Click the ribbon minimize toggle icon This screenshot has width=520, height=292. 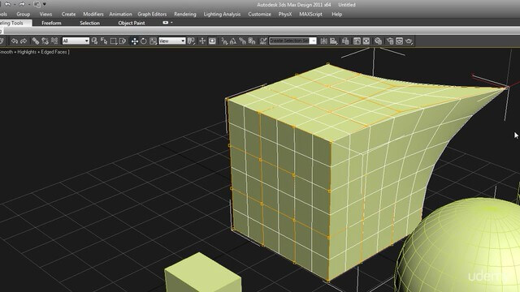click(165, 23)
